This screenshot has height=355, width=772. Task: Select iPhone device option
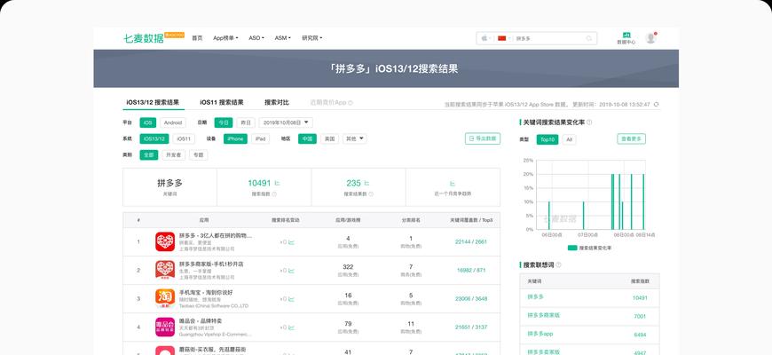point(235,138)
